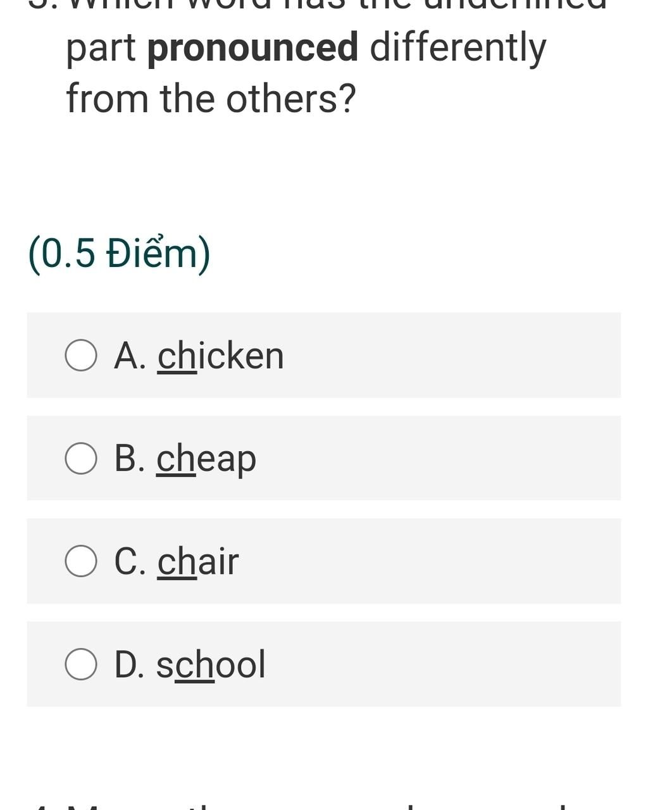The height and width of the screenshot is (810, 648).
Task: Choose the D. school option row
Action: [323, 664]
